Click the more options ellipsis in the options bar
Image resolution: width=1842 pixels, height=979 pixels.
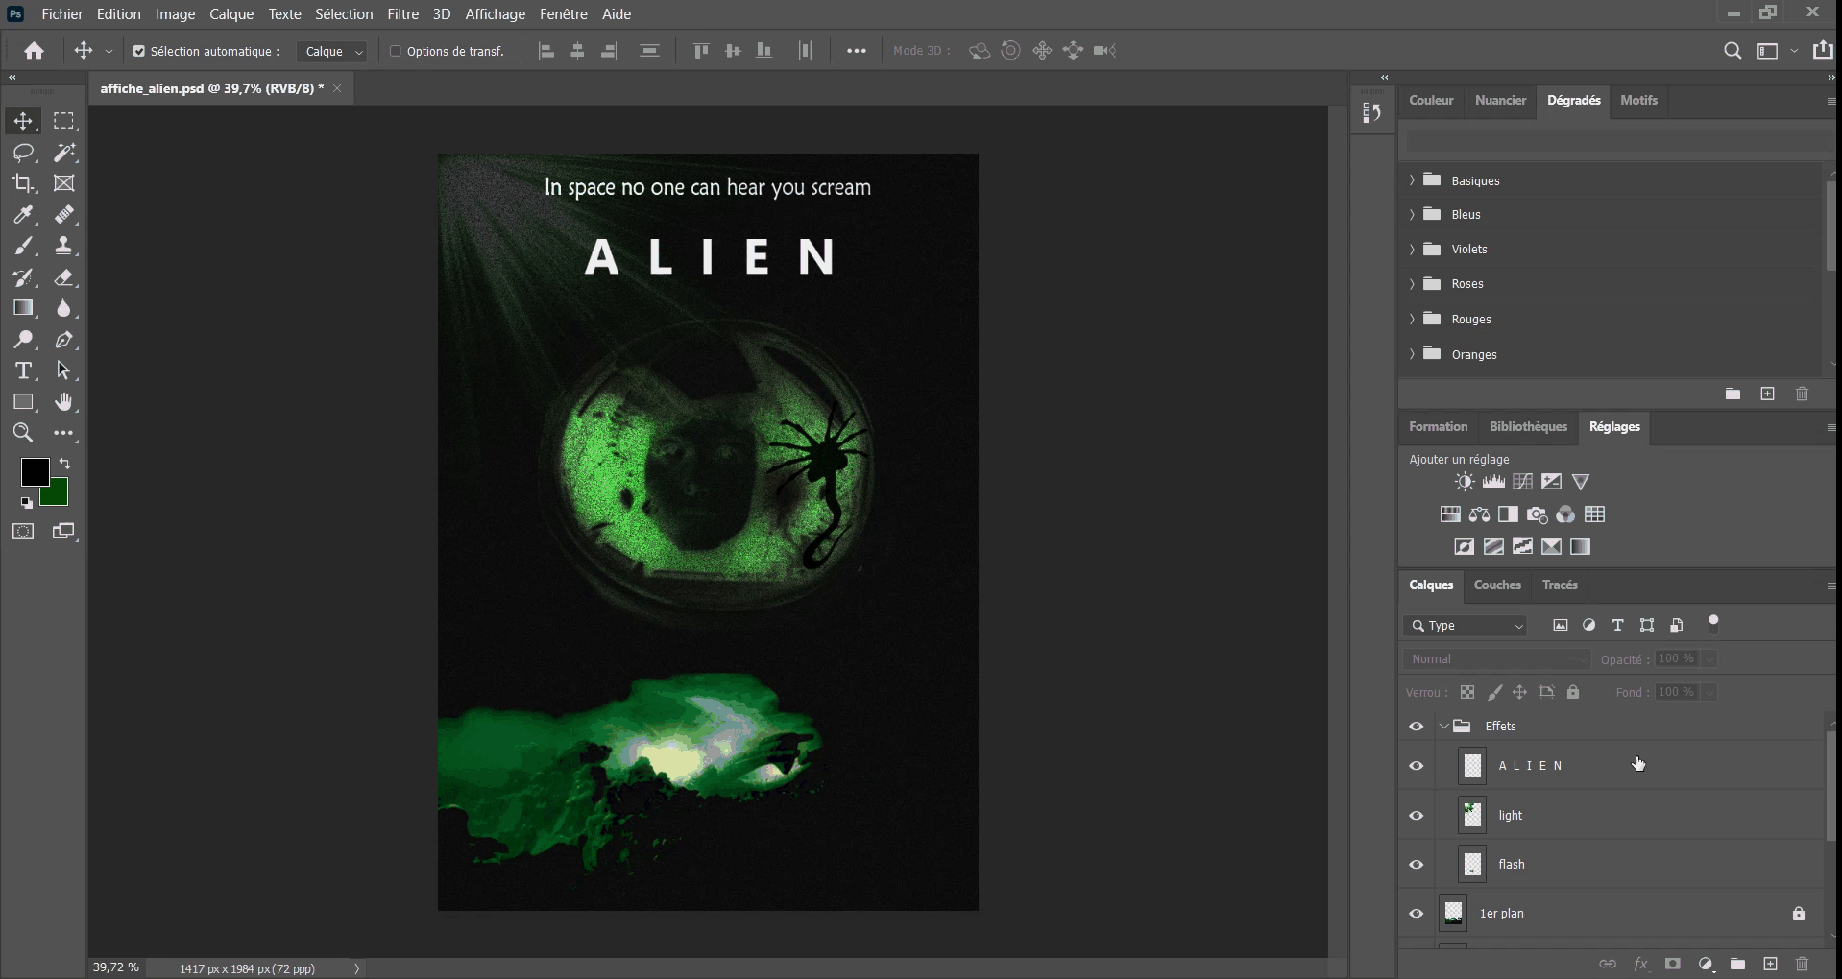click(x=857, y=50)
